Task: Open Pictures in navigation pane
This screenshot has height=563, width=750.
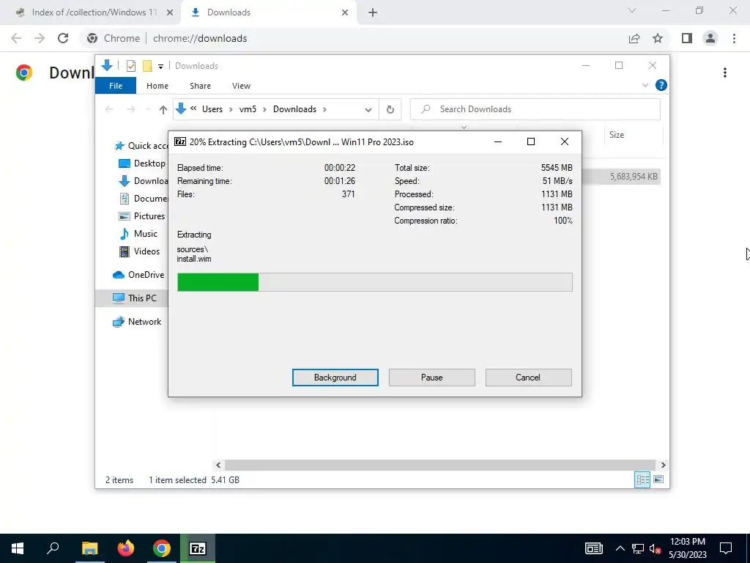Action: [x=142, y=216]
